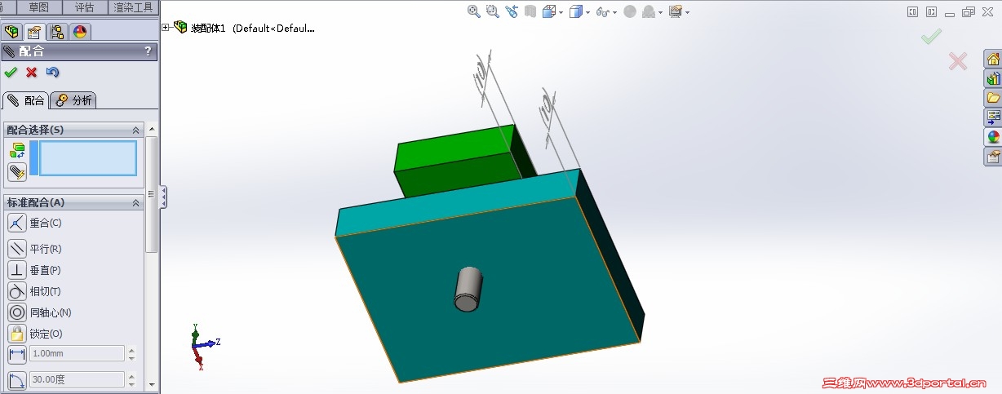1002x394 pixels.
Task: Open the Hide/Show Items dropdown arrow
Action: pyautogui.click(x=615, y=12)
